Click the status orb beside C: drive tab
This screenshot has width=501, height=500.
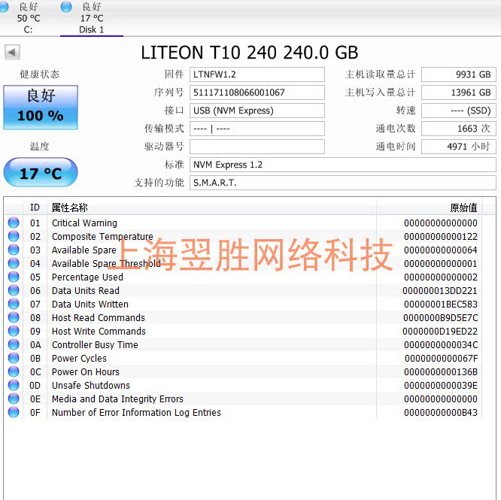point(4,7)
